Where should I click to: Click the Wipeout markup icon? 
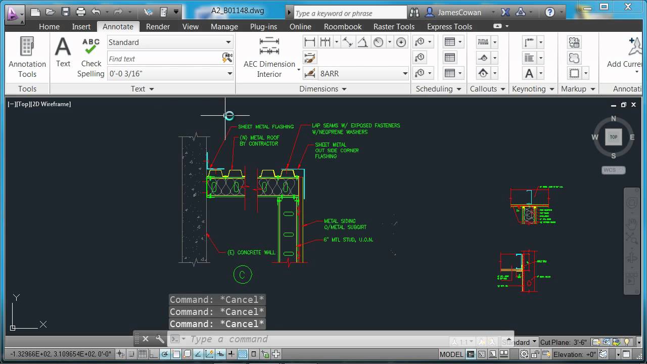(574, 74)
